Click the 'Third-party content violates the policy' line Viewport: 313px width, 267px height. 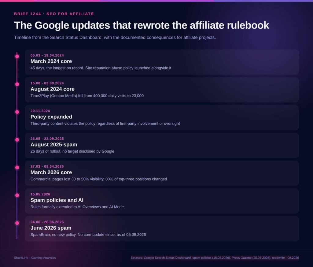105,124
